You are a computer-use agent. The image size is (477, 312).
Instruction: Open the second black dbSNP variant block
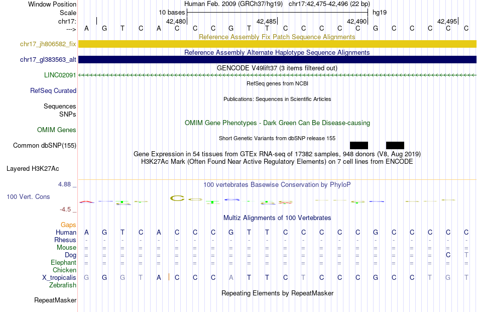pyautogui.click(x=395, y=145)
